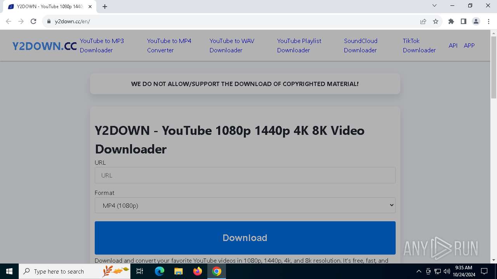Open Chrome extensions puzzle icon
This screenshot has height=279, width=497.
[x=451, y=21]
